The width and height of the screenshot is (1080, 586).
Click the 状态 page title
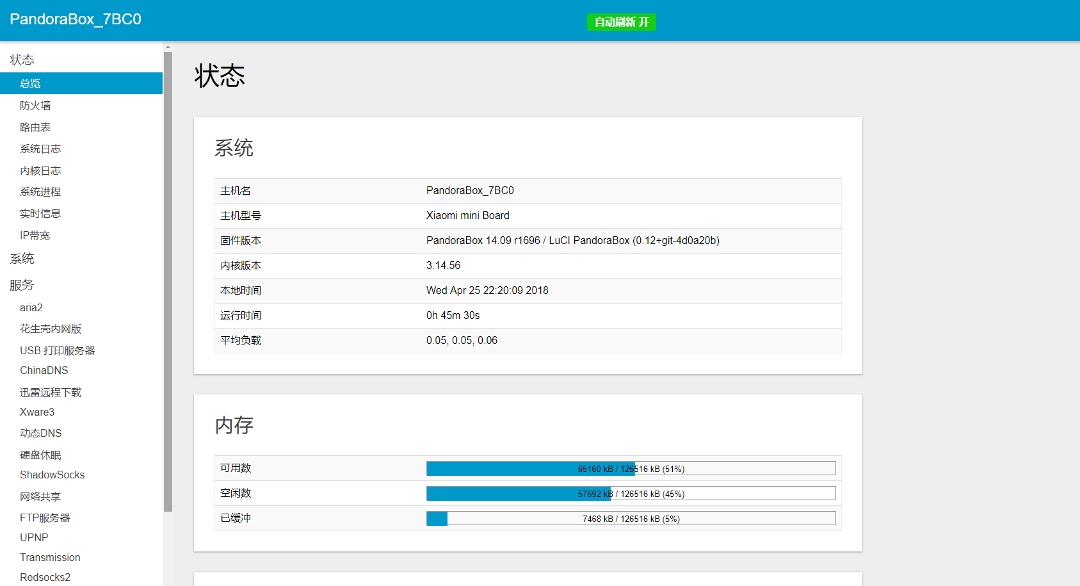(x=220, y=76)
